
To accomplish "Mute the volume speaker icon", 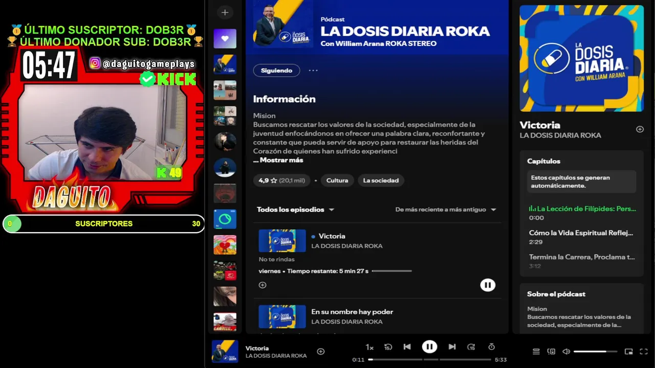I will [x=566, y=352].
